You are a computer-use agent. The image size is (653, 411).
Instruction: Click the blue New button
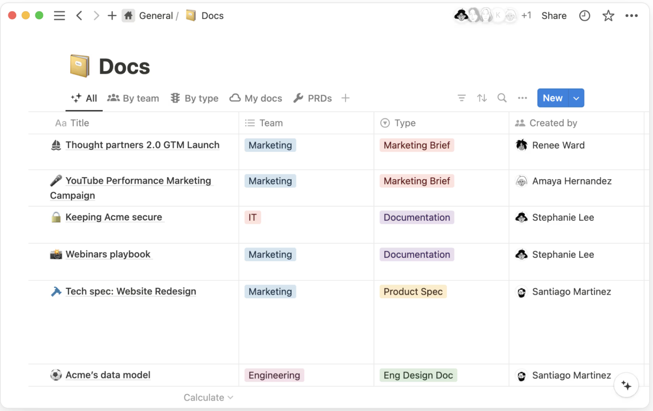(552, 98)
